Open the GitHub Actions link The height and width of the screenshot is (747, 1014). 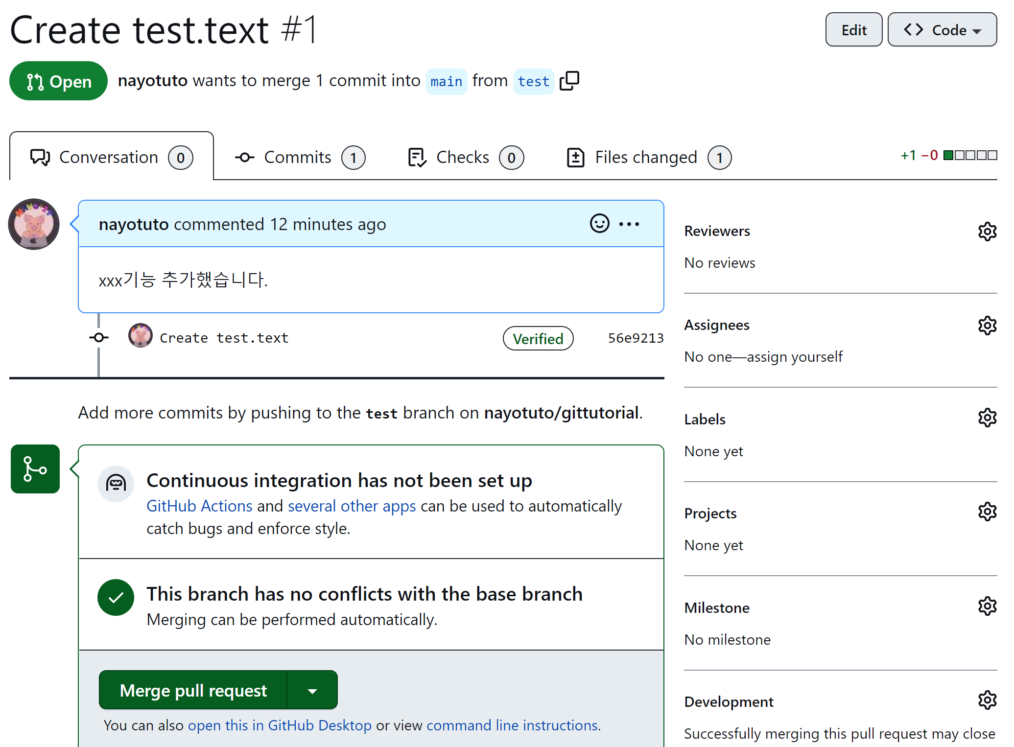(199, 506)
